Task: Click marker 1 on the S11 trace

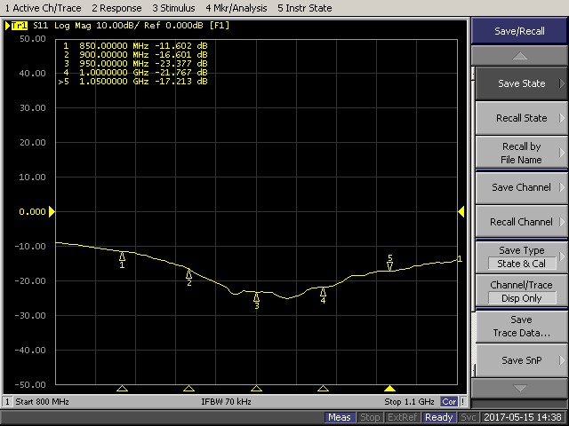Action: point(123,257)
